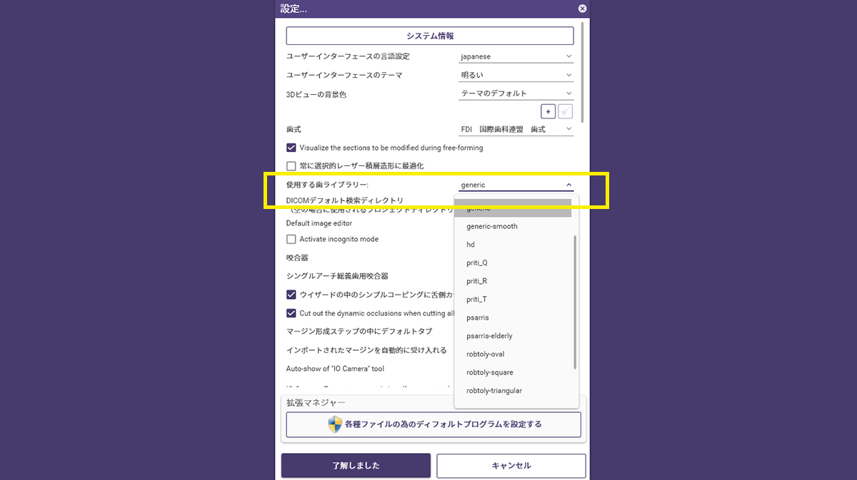The height and width of the screenshot is (480, 857).
Task: Close the 設定 dialog with the X icon
Action: (582, 9)
